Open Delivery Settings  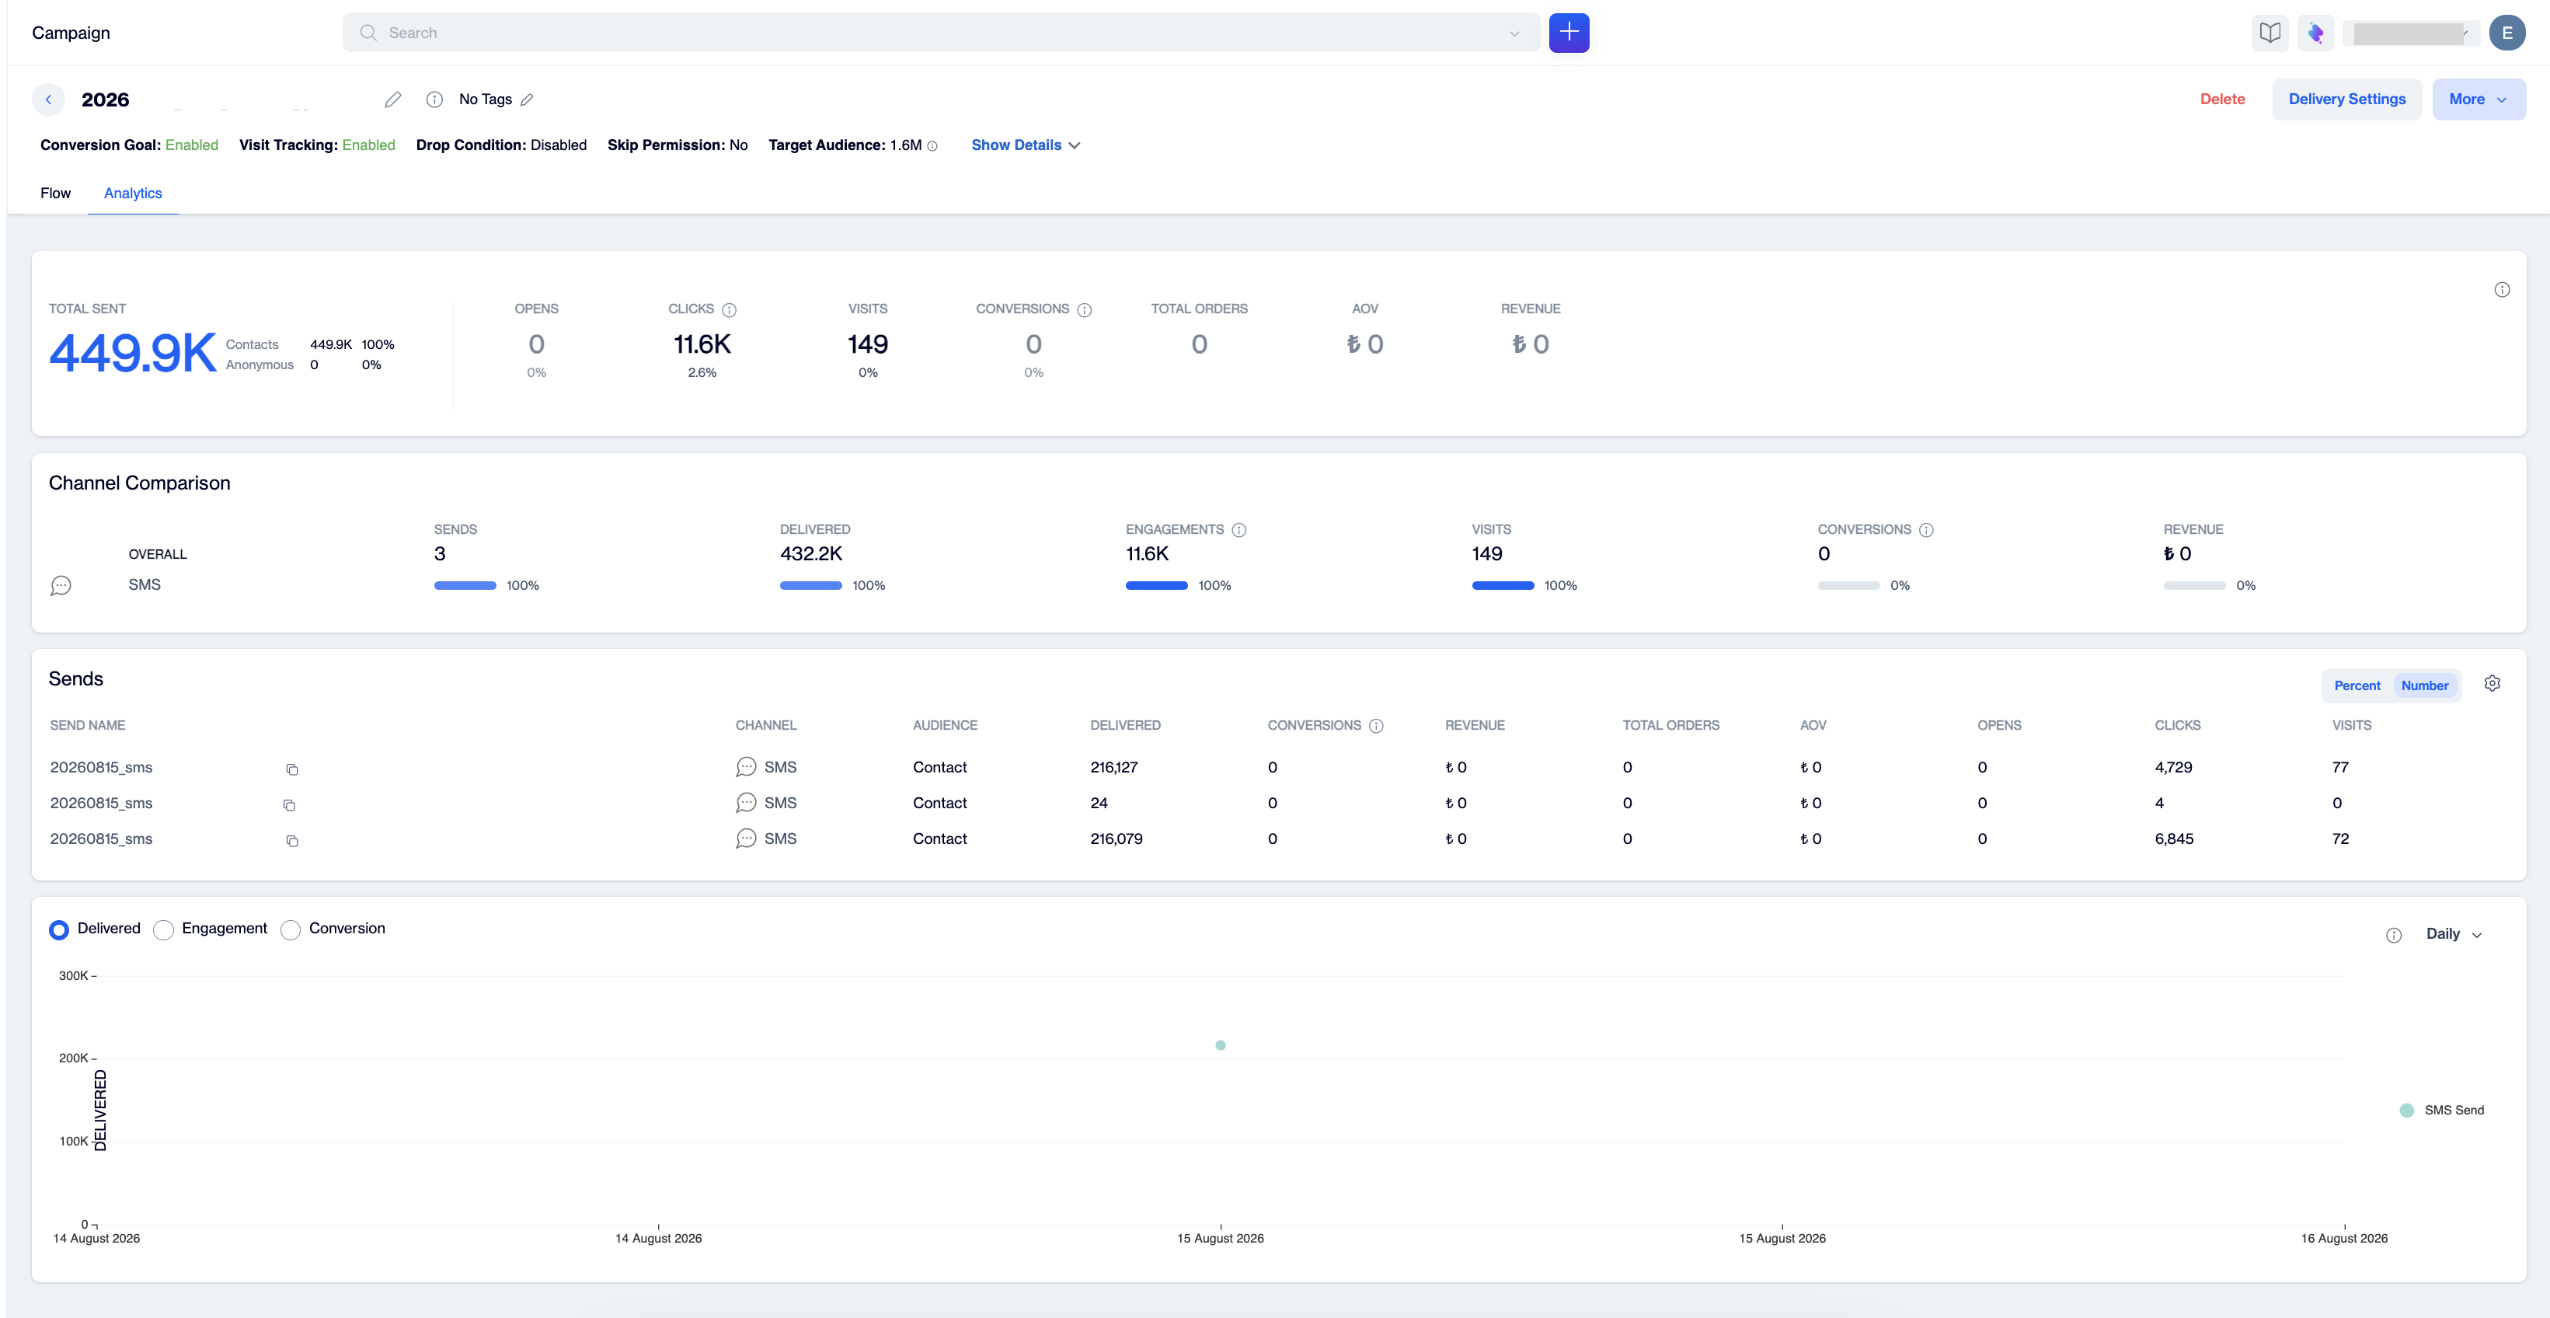tap(2347, 99)
